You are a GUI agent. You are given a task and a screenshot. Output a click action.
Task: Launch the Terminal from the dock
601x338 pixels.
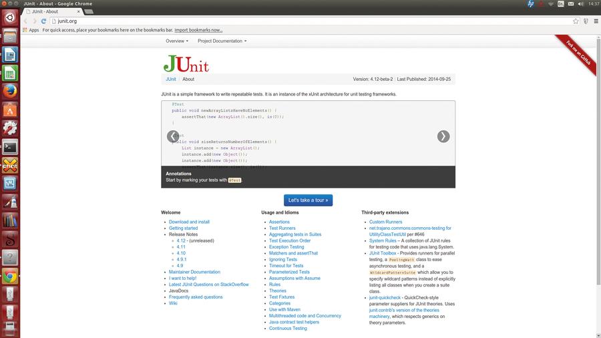tap(10, 147)
